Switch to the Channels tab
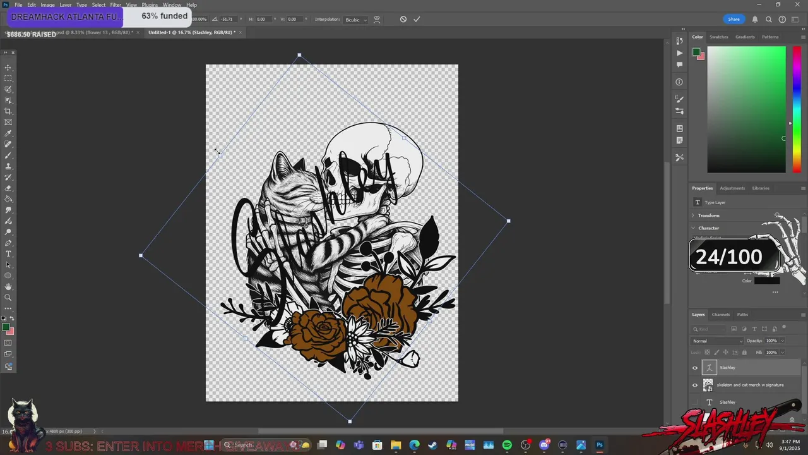The image size is (808, 455). pyautogui.click(x=721, y=315)
